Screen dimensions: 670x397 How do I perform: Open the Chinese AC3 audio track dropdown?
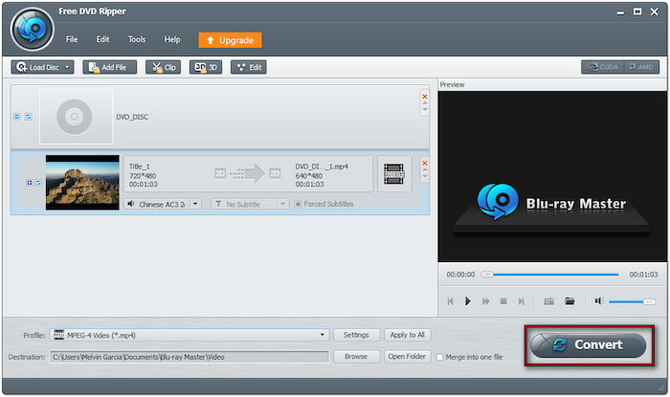(x=195, y=204)
